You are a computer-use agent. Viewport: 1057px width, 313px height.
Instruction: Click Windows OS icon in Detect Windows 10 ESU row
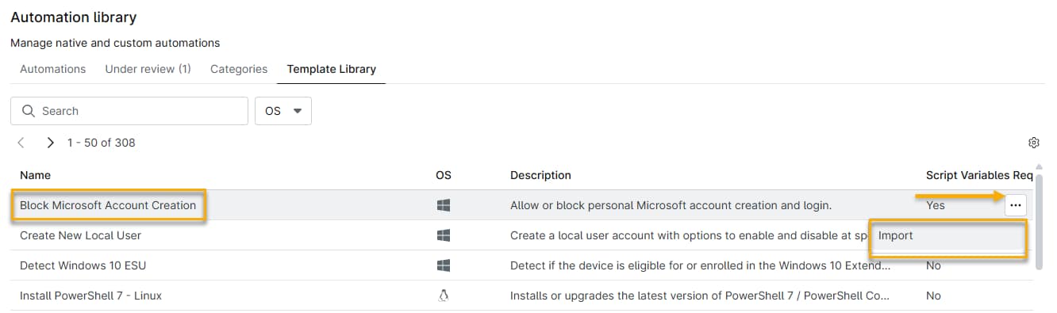coord(444,265)
